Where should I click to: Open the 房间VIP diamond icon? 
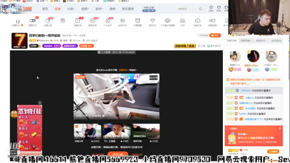152,21
